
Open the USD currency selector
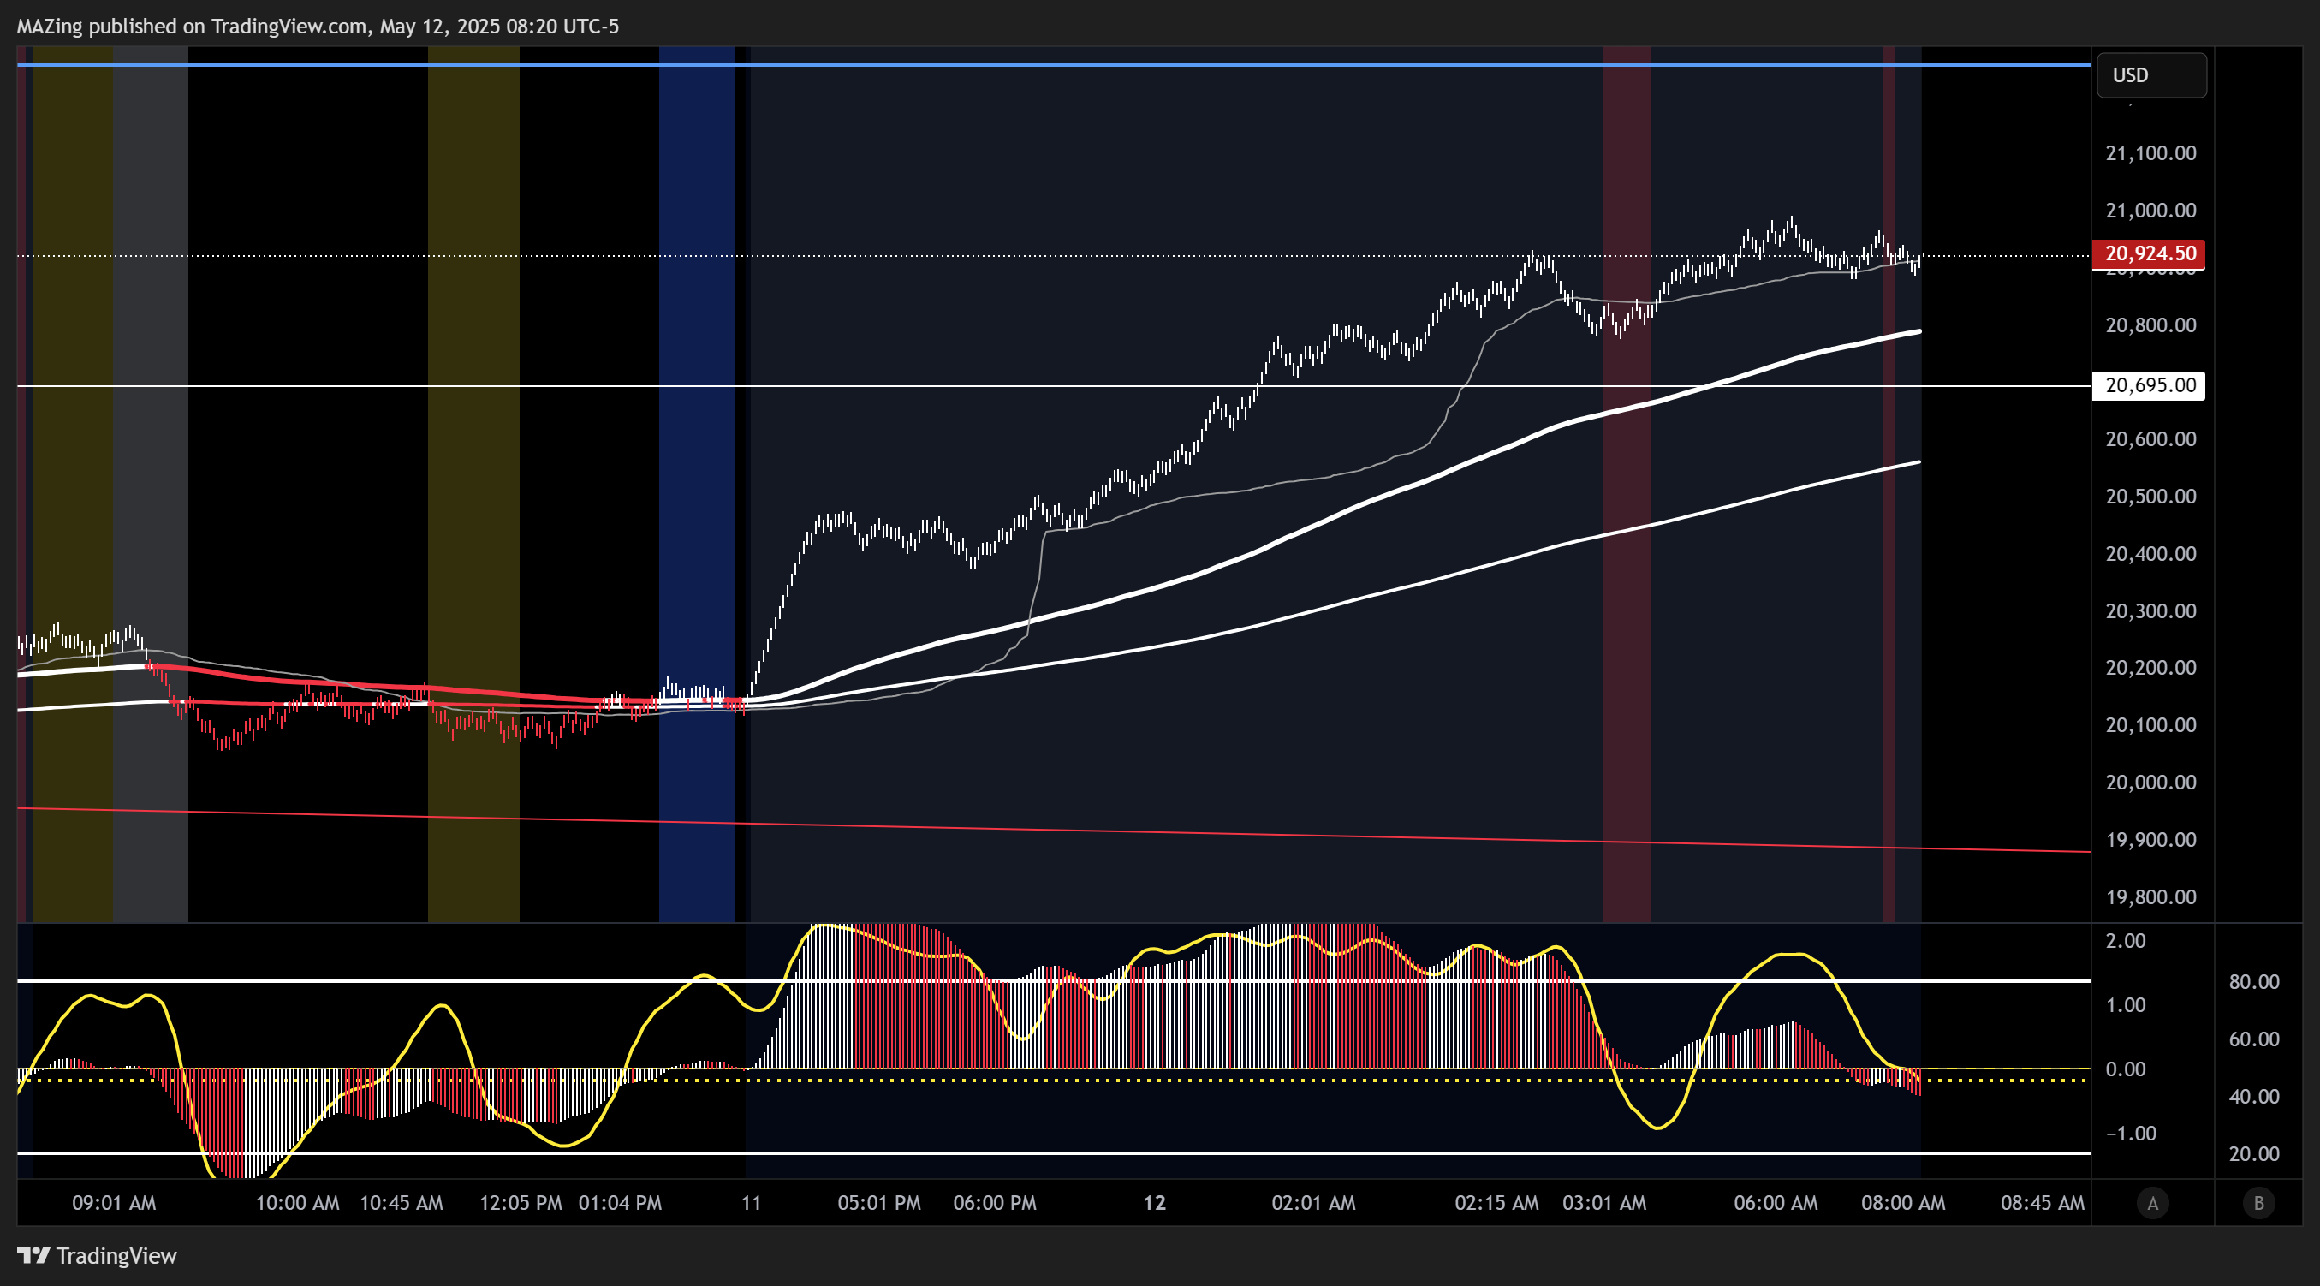tap(2151, 74)
